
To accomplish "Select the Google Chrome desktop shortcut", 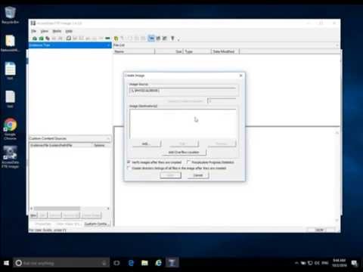I will (x=10, y=129).
